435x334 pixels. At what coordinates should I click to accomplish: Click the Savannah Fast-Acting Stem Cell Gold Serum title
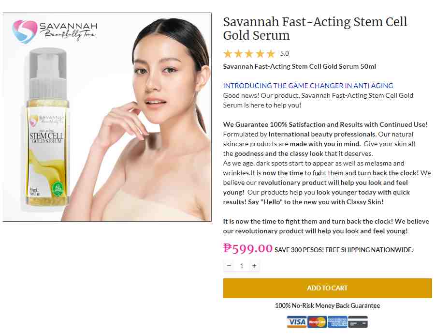[315, 29]
